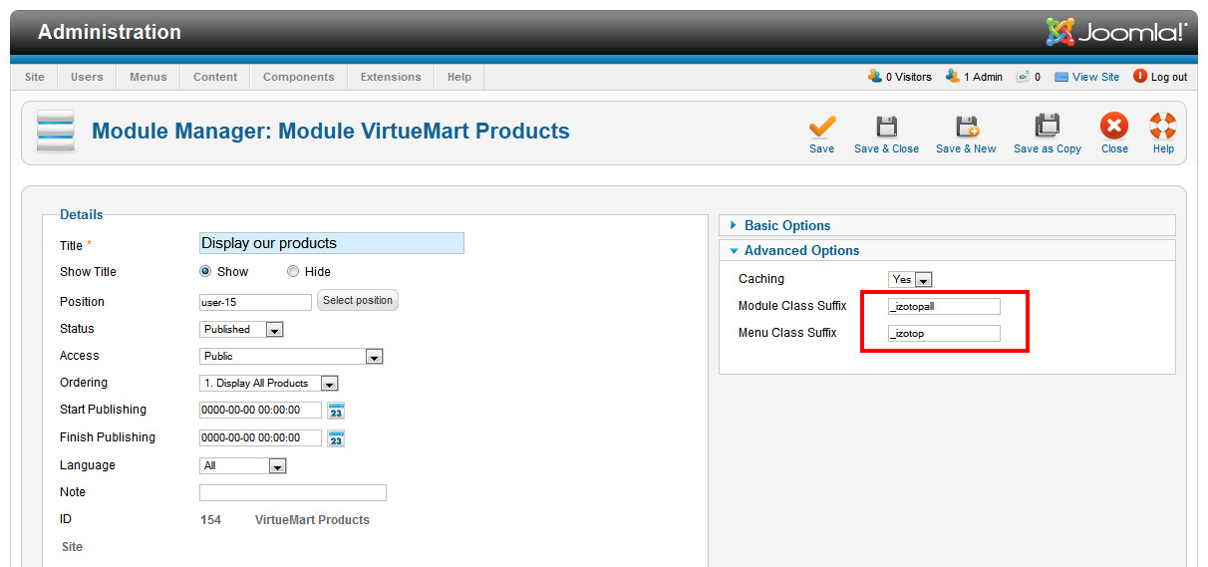1208x567 pixels.
Task: Select the Hide radio button
Action: pyautogui.click(x=293, y=271)
